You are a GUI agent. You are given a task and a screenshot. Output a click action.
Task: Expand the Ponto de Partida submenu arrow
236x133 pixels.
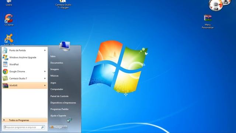point(45,50)
